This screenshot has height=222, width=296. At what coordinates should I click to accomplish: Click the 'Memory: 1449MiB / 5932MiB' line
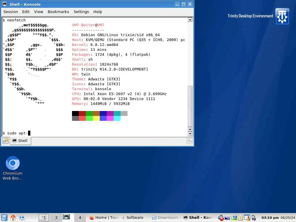[x=101, y=103]
